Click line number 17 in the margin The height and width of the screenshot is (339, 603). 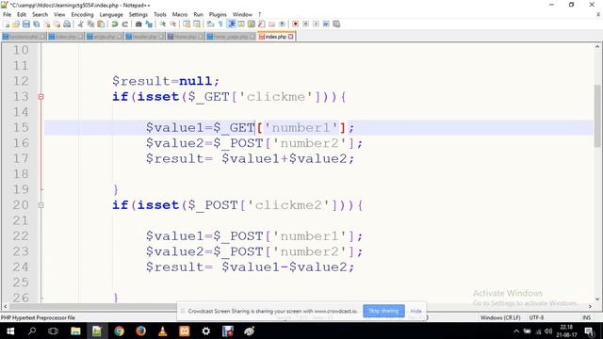point(21,158)
